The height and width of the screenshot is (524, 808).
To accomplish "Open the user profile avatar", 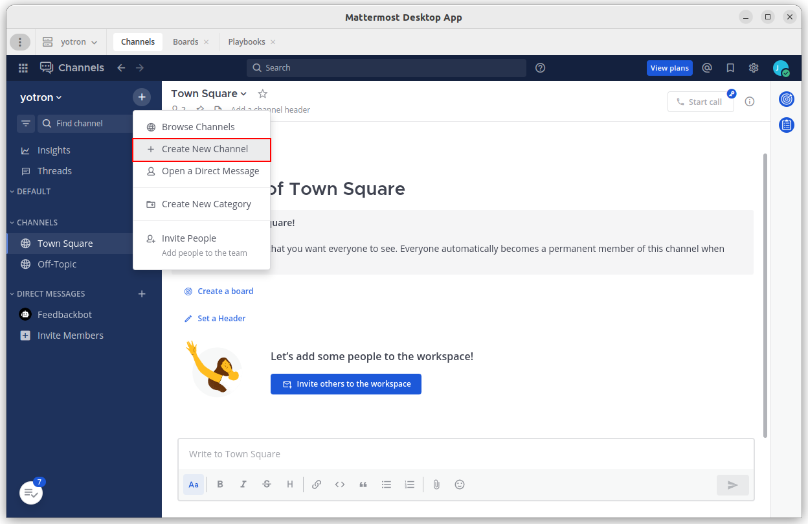I will tap(781, 68).
